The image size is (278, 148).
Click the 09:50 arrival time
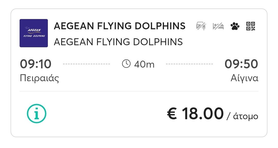point(241,64)
